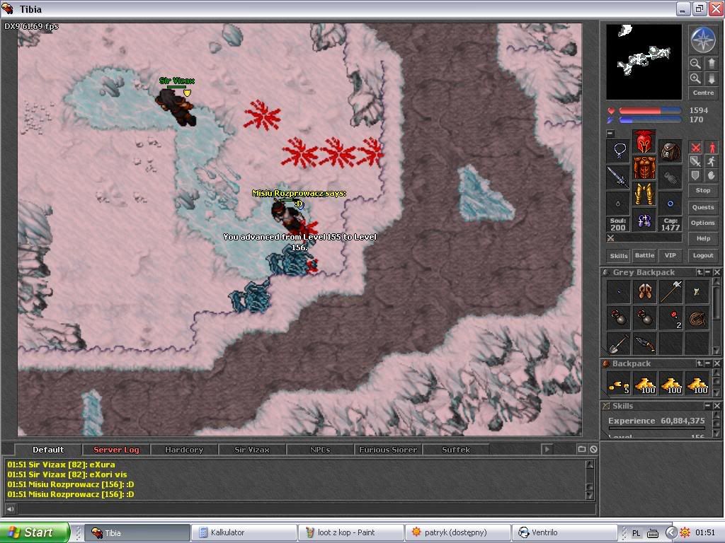This screenshot has height=543, width=725.
Task: Click the minimap display
Action: (x=644, y=62)
